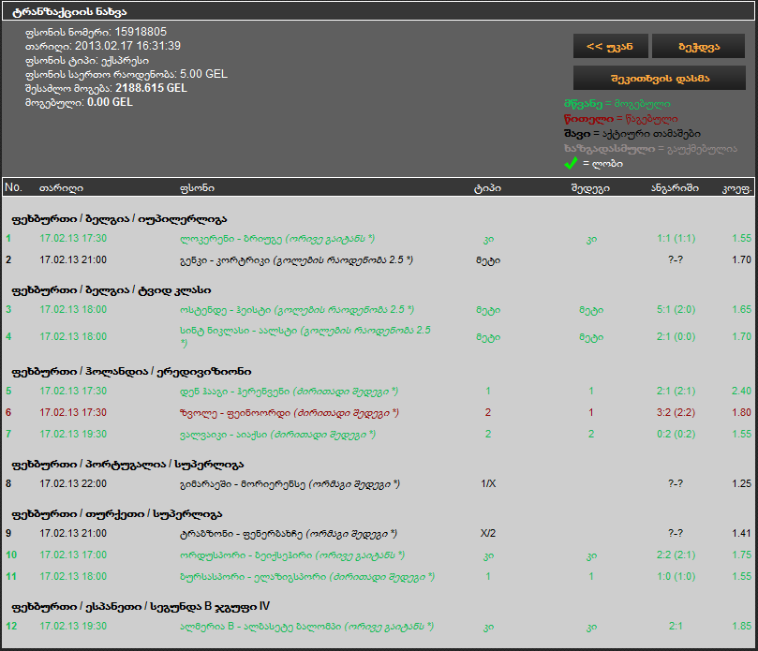This screenshot has height=651, width=758.
Task: Click the პორტუგალია / სუპერლიგა league heading
Action: pos(127,465)
